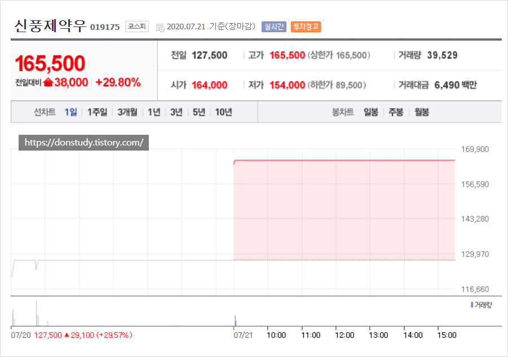Click the 07/20 date axis label

coord(21,335)
